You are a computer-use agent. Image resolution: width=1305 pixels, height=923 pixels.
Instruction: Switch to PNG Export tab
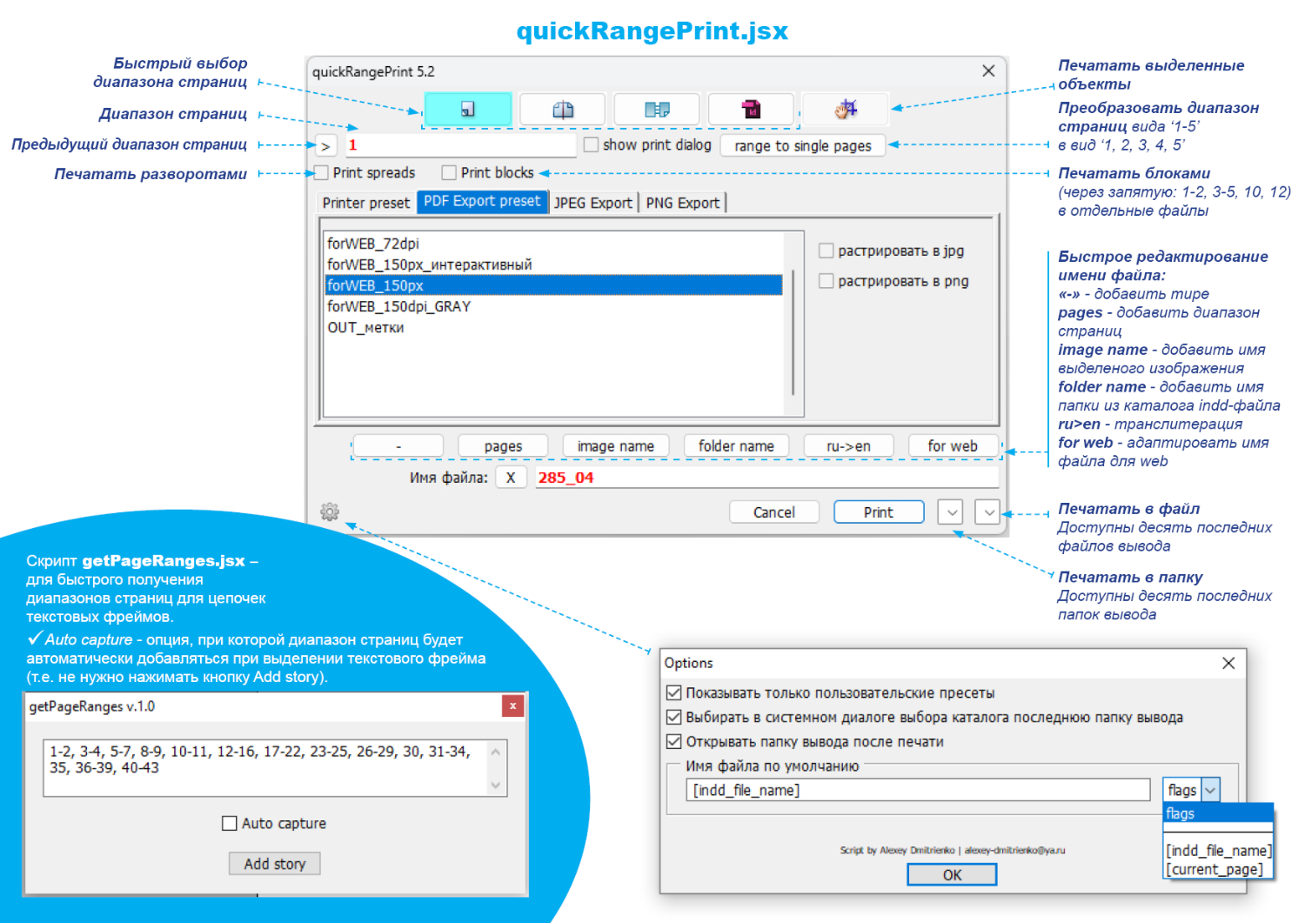pyautogui.click(x=683, y=203)
